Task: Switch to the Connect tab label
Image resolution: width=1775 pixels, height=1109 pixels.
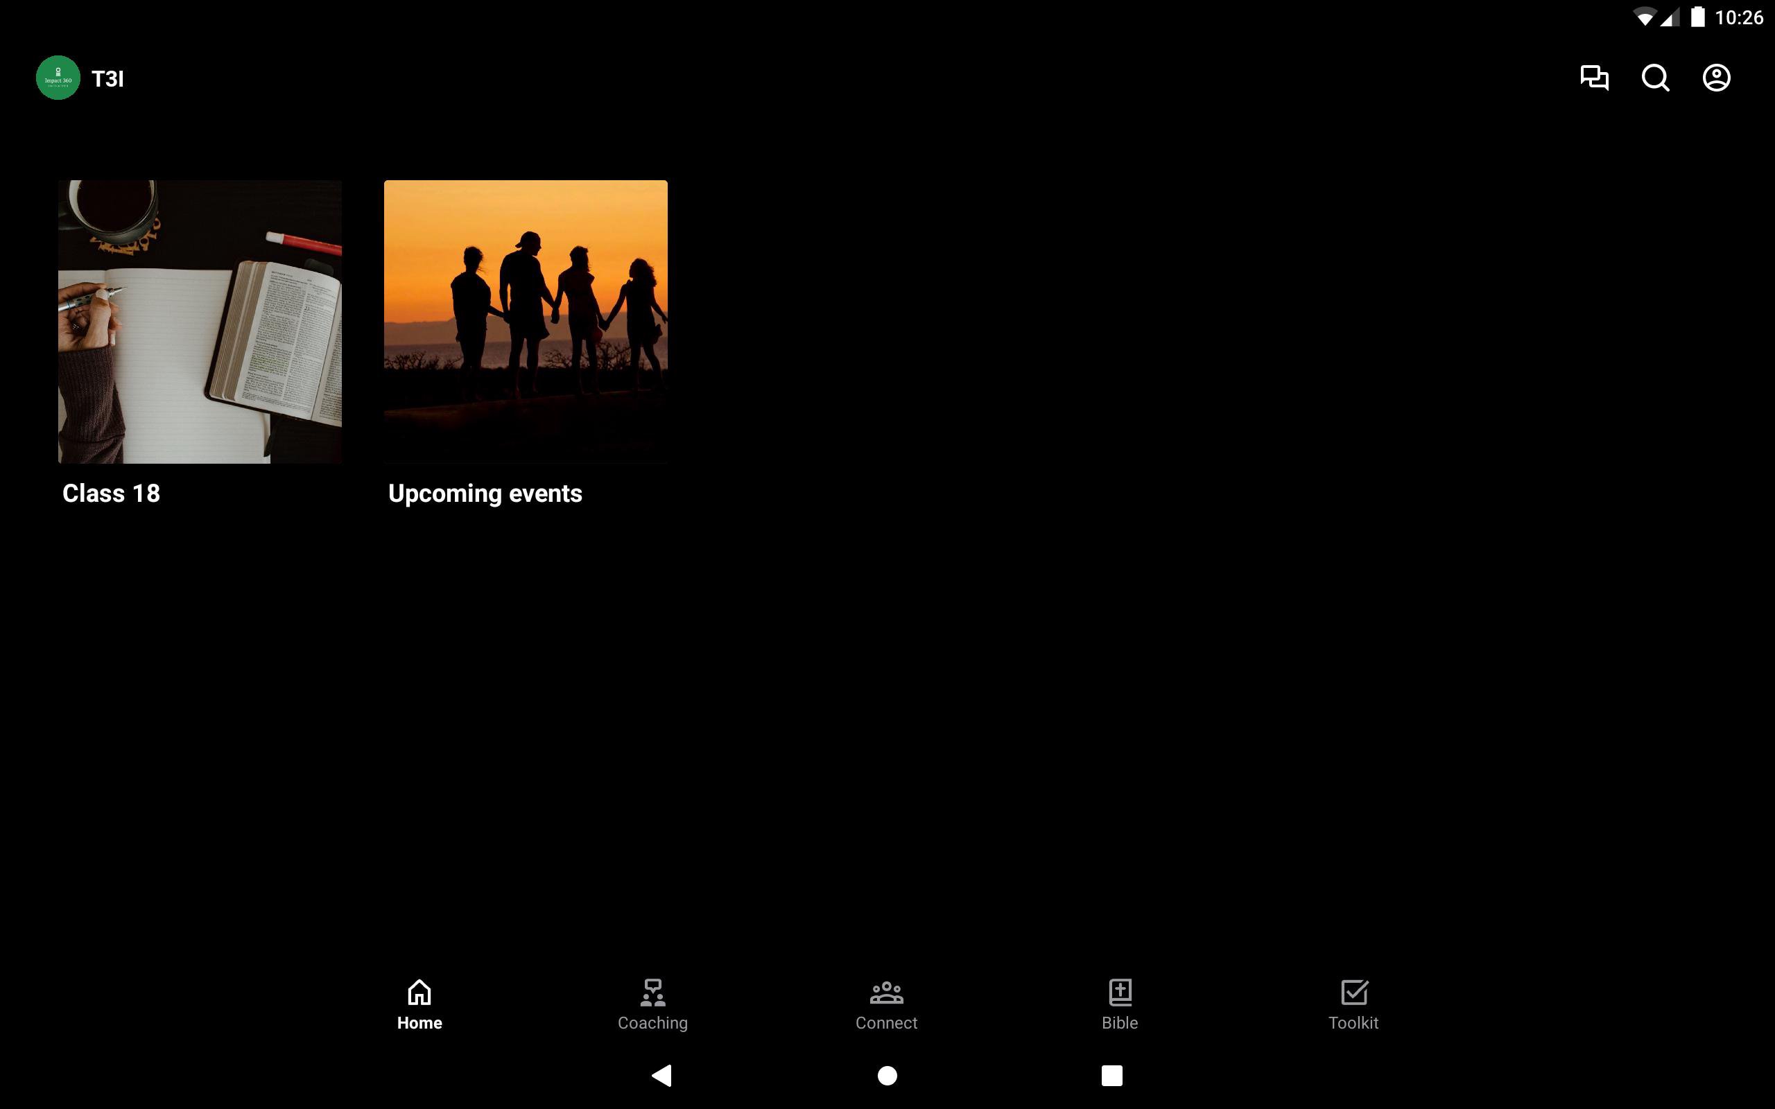Action: point(886,1022)
